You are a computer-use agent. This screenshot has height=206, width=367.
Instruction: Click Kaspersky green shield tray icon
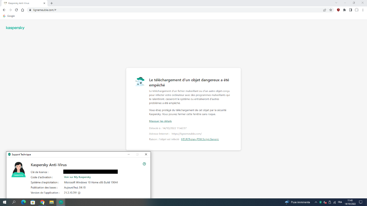tap(321, 202)
